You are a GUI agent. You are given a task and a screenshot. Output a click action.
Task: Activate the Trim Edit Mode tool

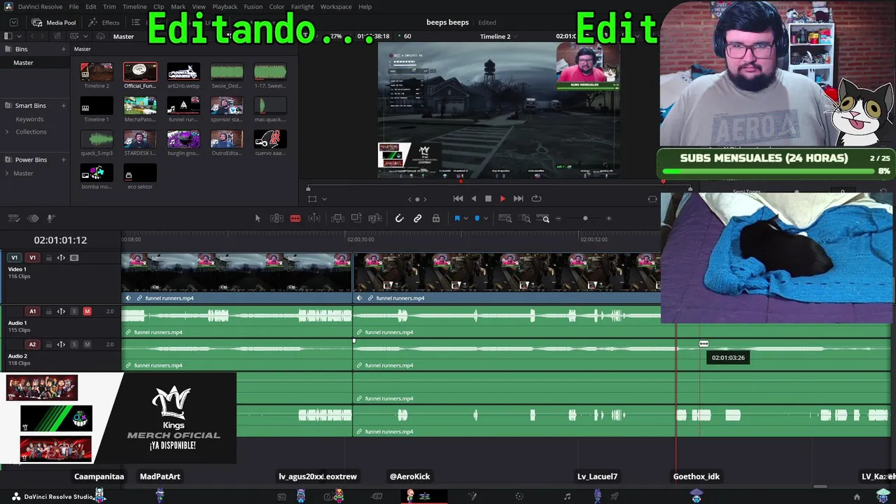tap(276, 218)
